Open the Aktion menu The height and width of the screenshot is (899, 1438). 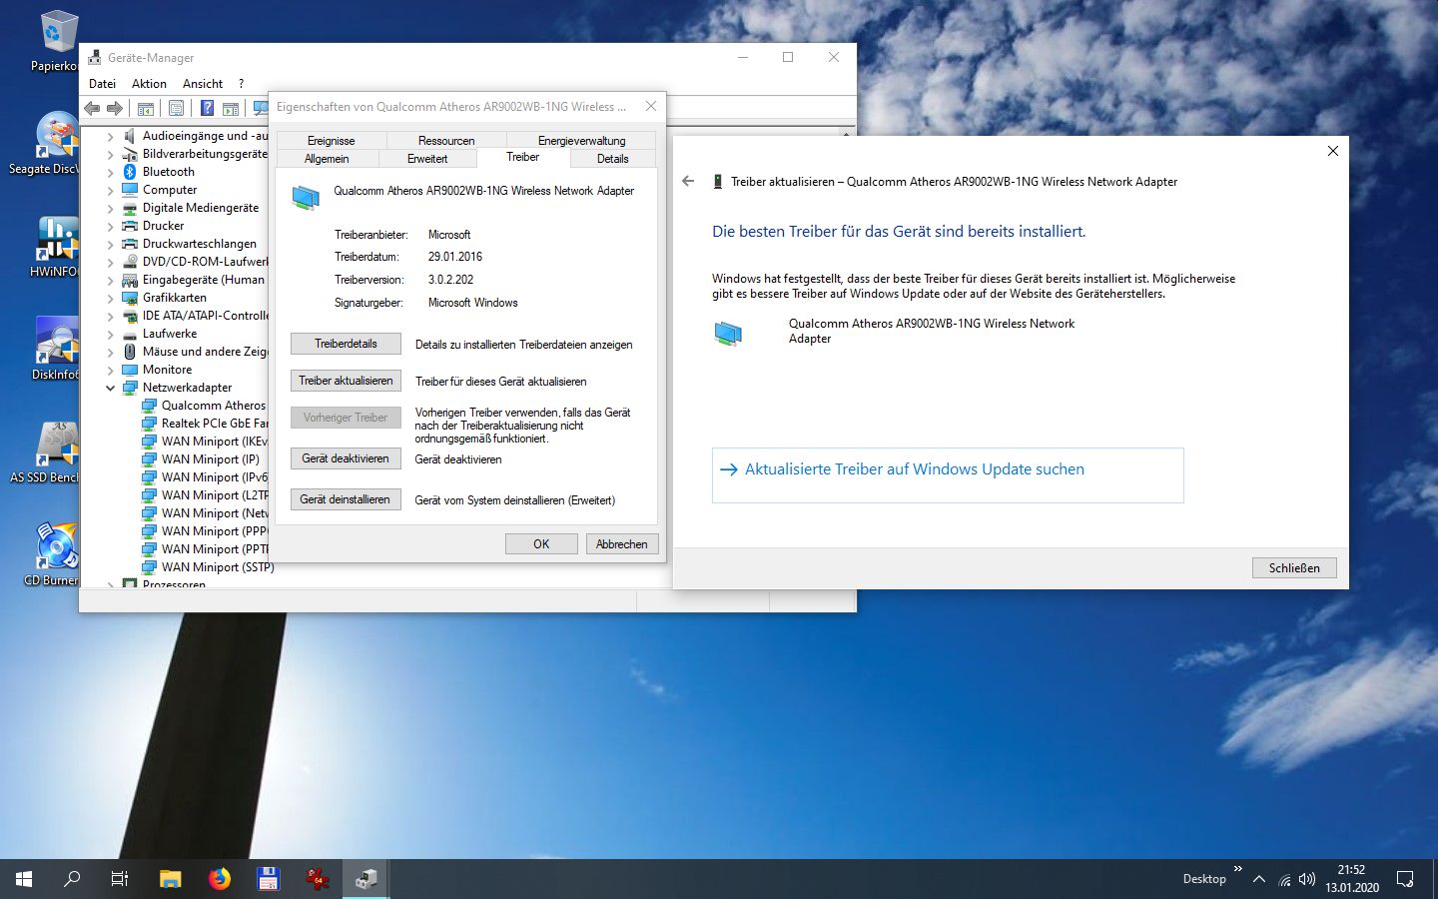coord(149,84)
